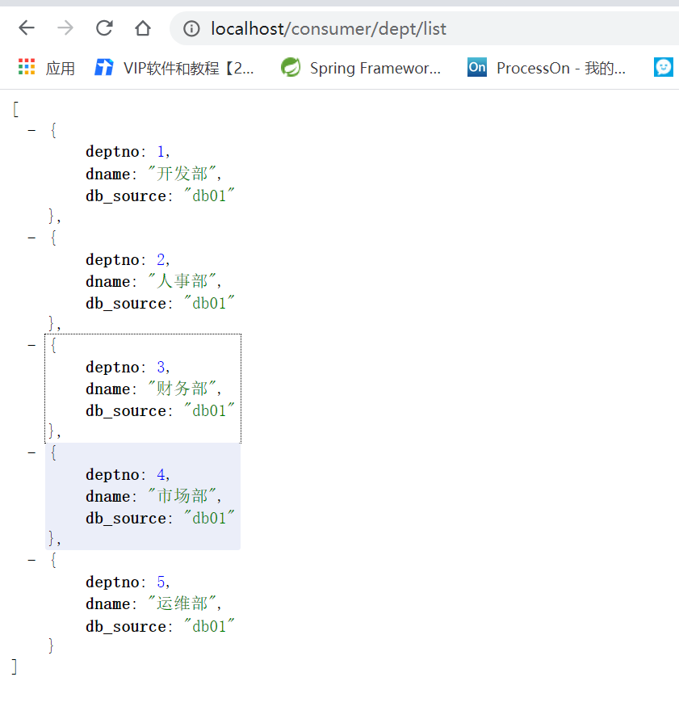Click the opening square bracket of the array

[16, 109]
